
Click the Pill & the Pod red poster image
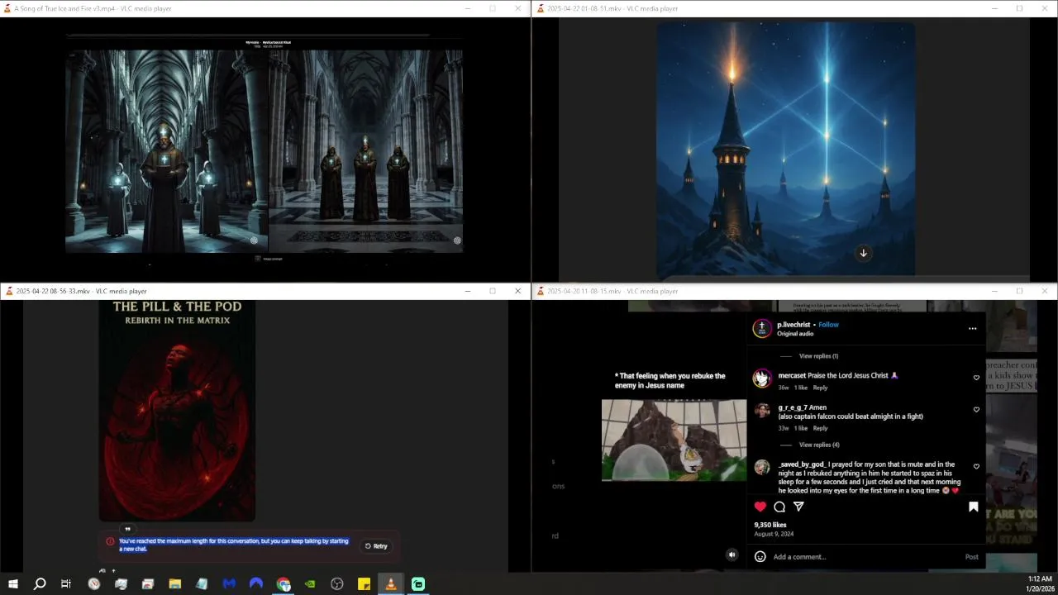tap(177, 412)
